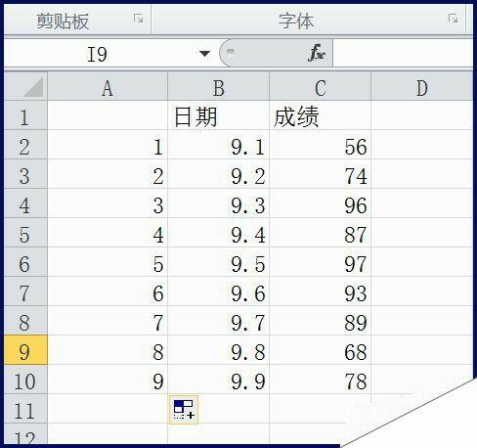Click cell C8 containing 89
Viewport: 477px width, 448px height.
321,321
